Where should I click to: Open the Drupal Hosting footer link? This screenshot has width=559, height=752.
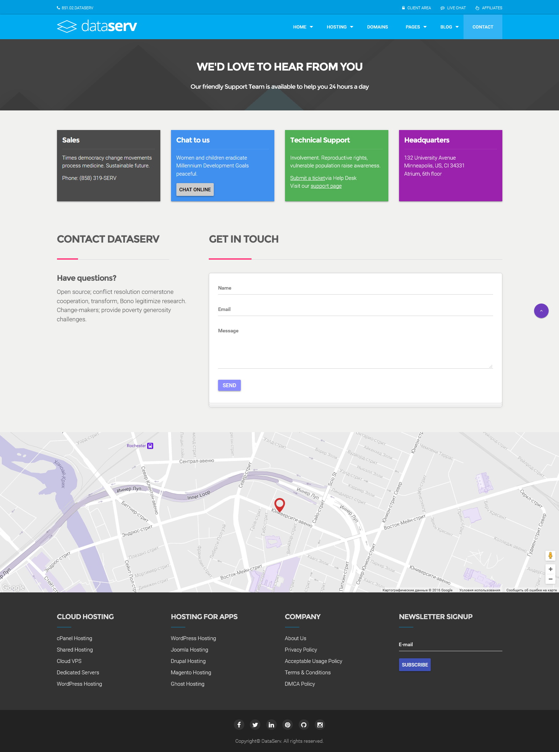coord(188,661)
